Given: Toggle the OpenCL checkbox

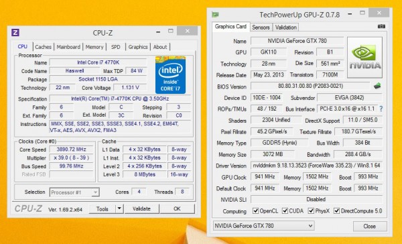Looking at the screenshot, I should click(x=256, y=211).
